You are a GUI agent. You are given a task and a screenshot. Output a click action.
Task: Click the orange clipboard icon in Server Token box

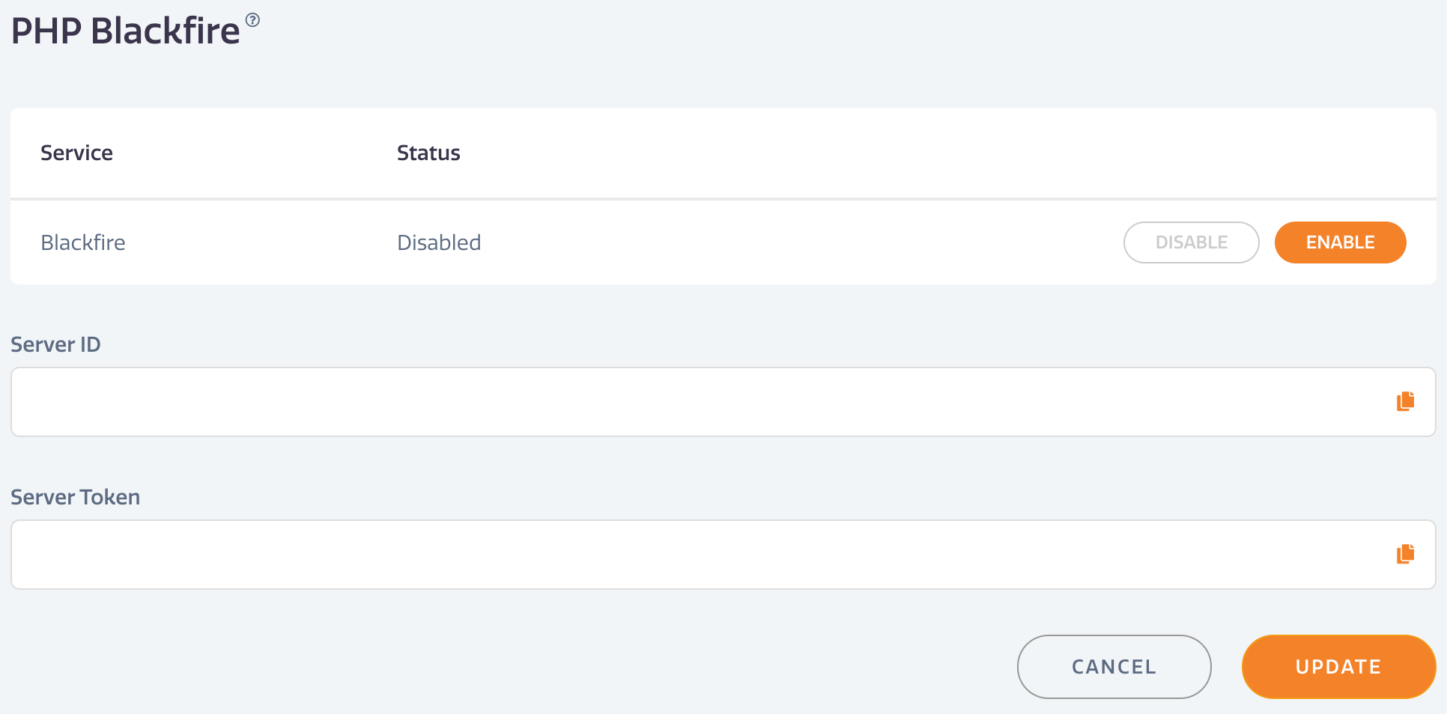tap(1405, 554)
